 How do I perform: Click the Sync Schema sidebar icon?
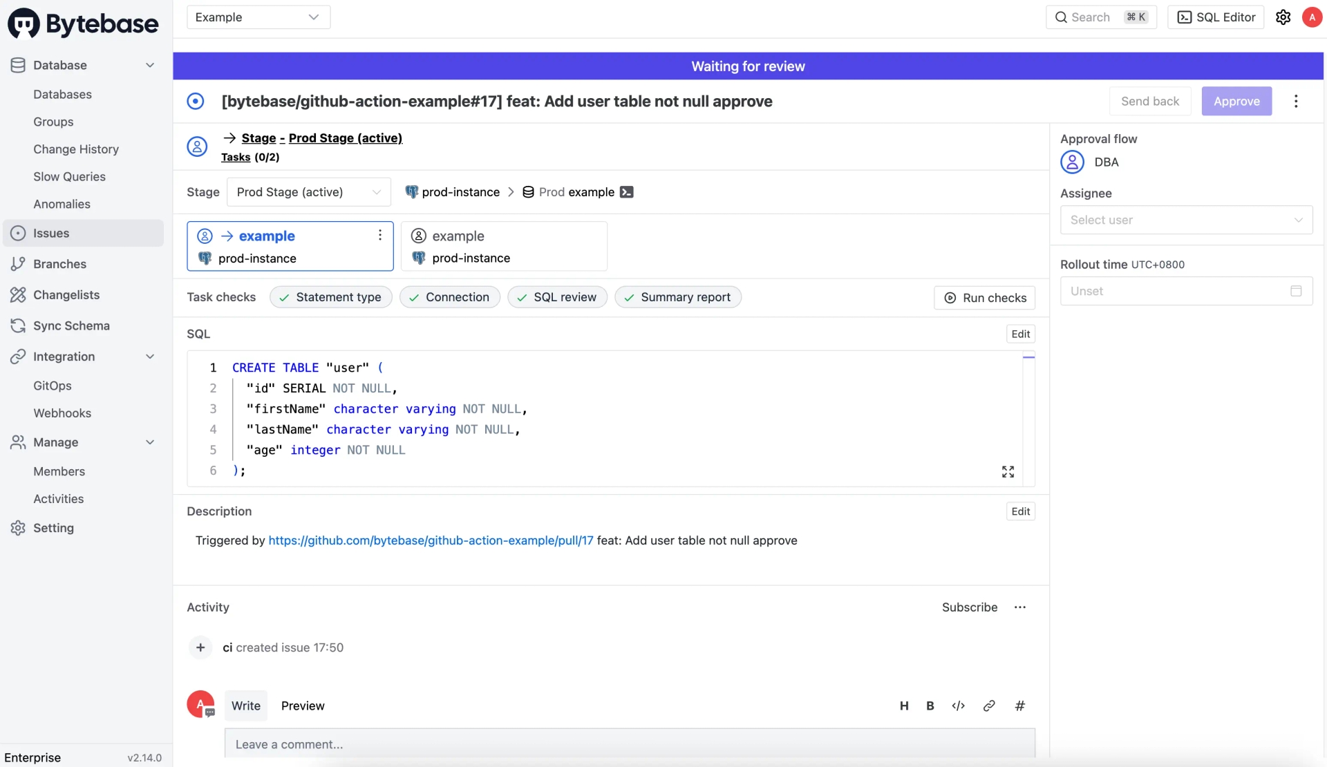tap(17, 326)
